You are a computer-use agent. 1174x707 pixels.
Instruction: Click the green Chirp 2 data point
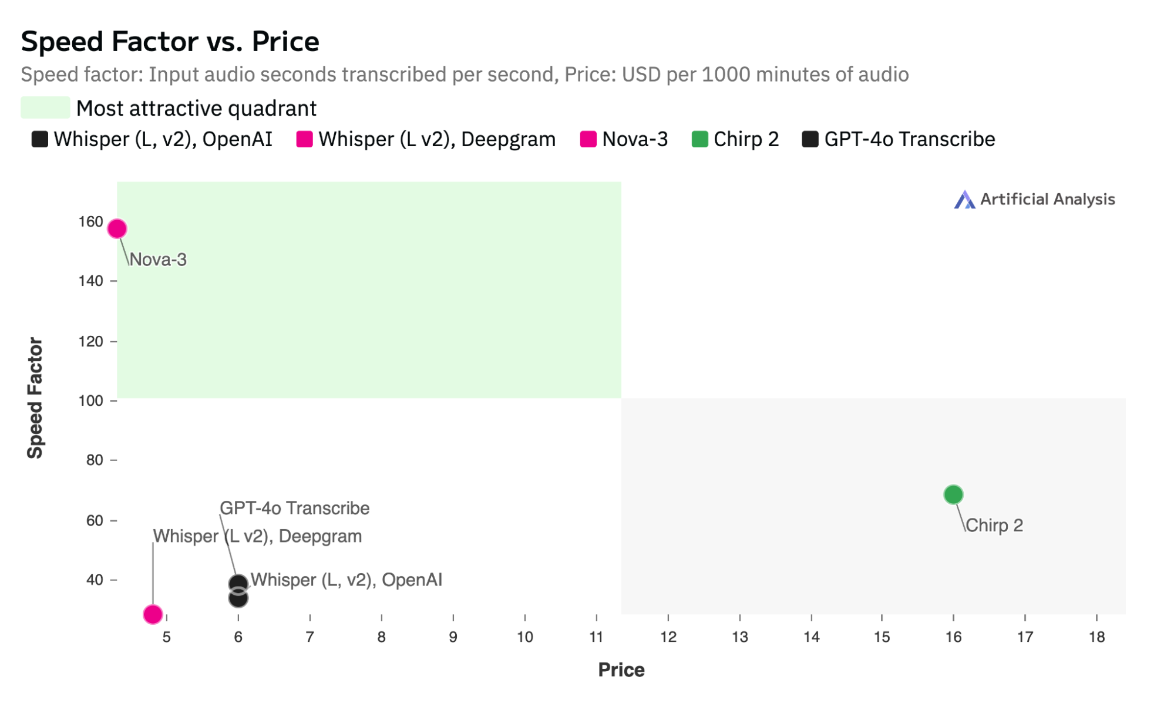[x=953, y=494]
